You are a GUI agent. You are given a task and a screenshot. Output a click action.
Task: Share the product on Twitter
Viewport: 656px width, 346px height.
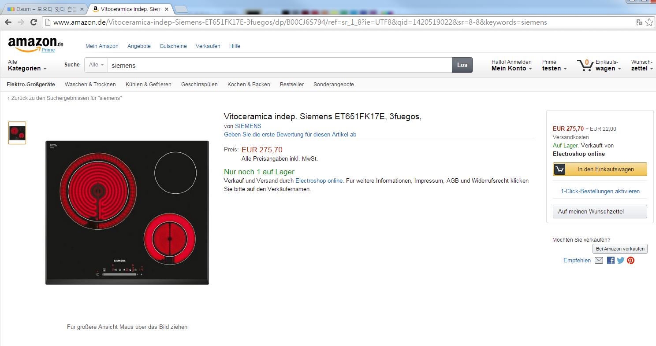(x=620, y=260)
